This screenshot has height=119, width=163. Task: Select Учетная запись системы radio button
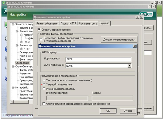pyautogui.click(x=44, y=80)
